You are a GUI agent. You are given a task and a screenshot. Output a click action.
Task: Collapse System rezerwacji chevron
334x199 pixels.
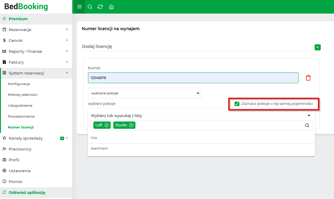coord(67,73)
